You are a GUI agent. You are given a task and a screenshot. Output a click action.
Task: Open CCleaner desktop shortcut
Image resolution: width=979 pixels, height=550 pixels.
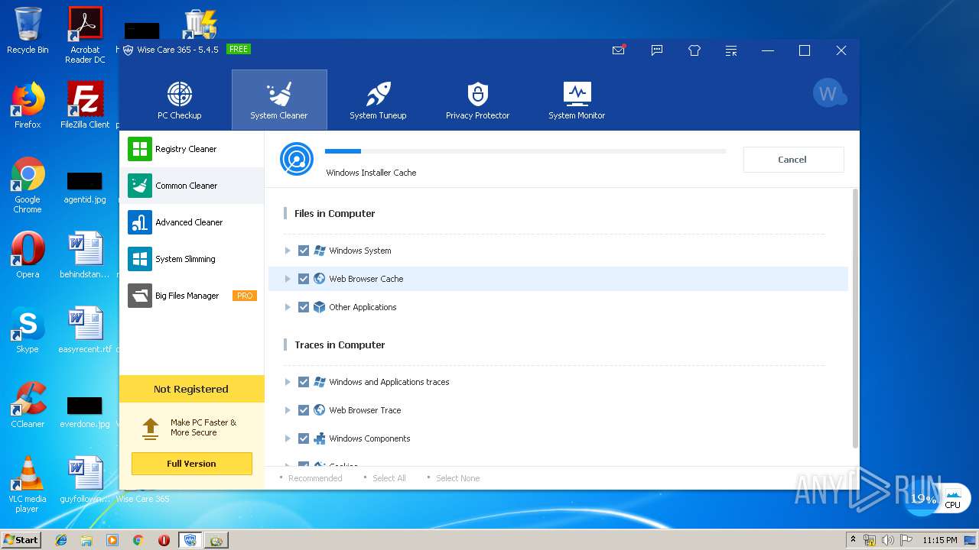pos(28,405)
